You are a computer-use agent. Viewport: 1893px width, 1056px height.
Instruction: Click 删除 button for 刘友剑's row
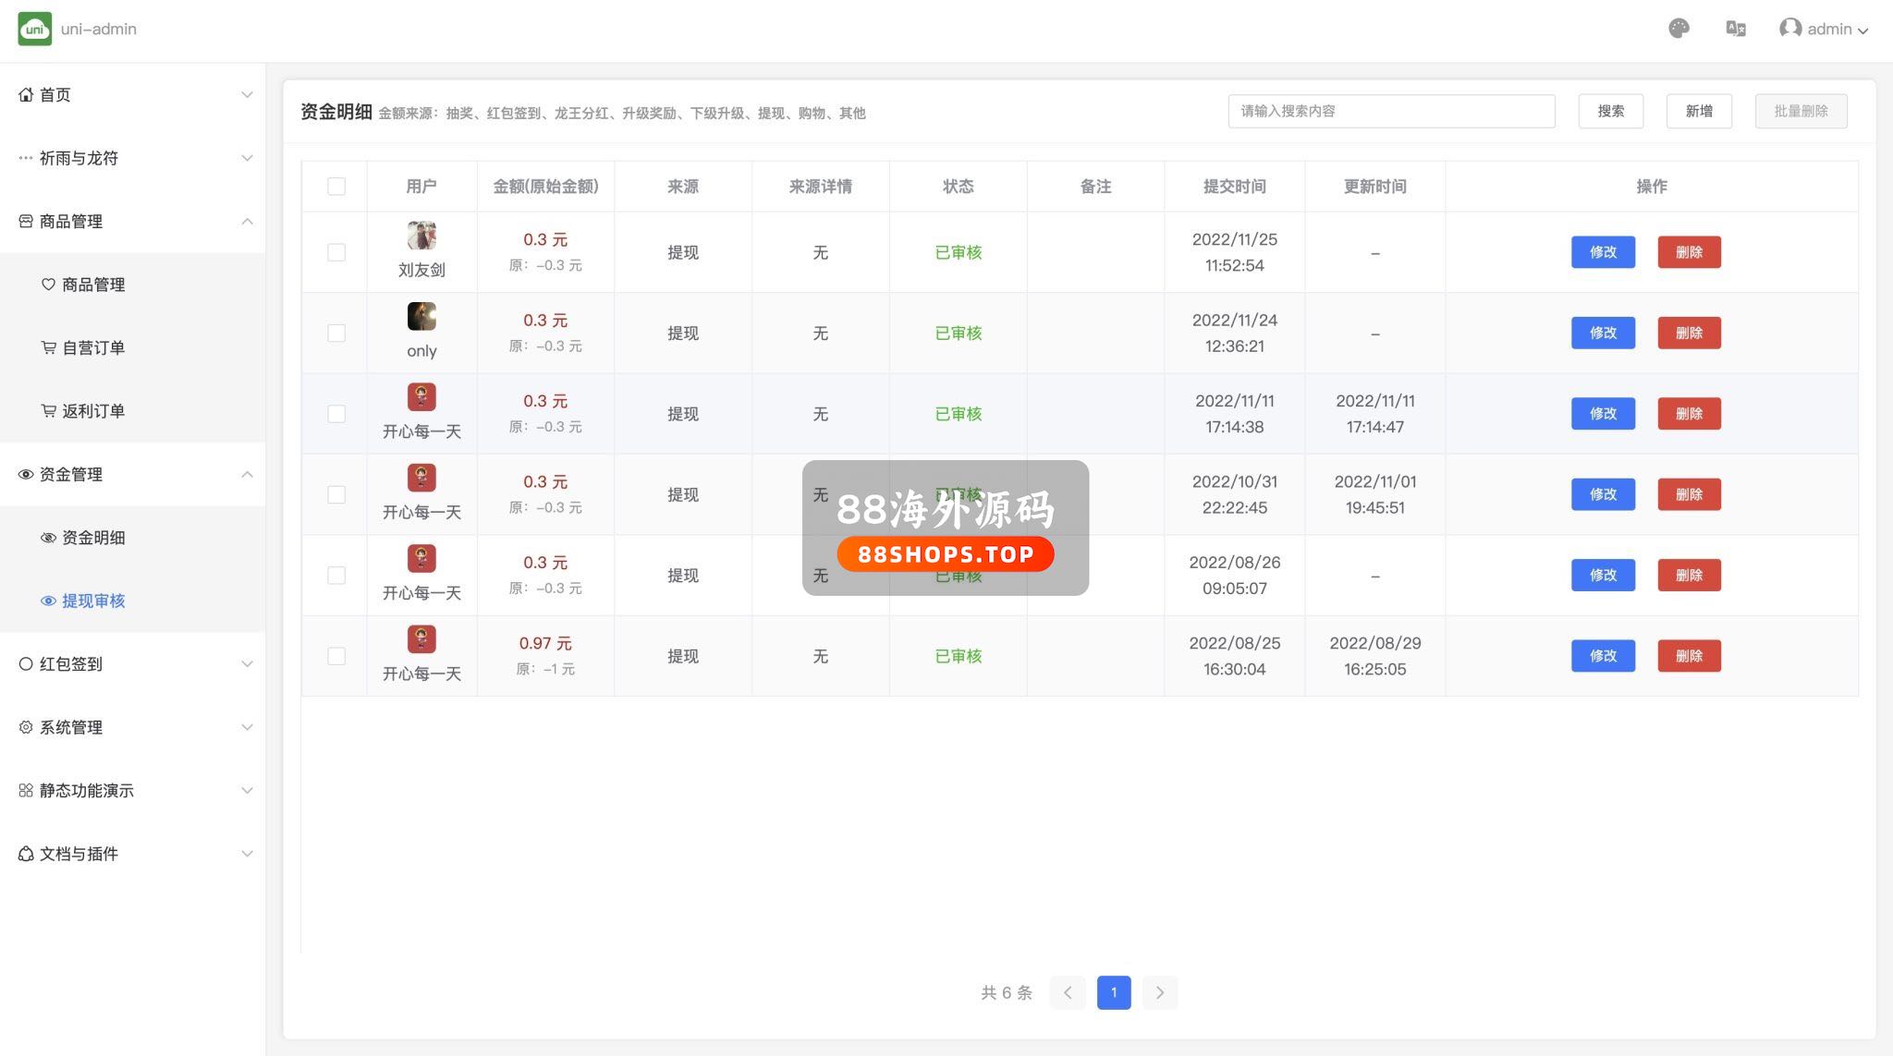point(1689,252)
